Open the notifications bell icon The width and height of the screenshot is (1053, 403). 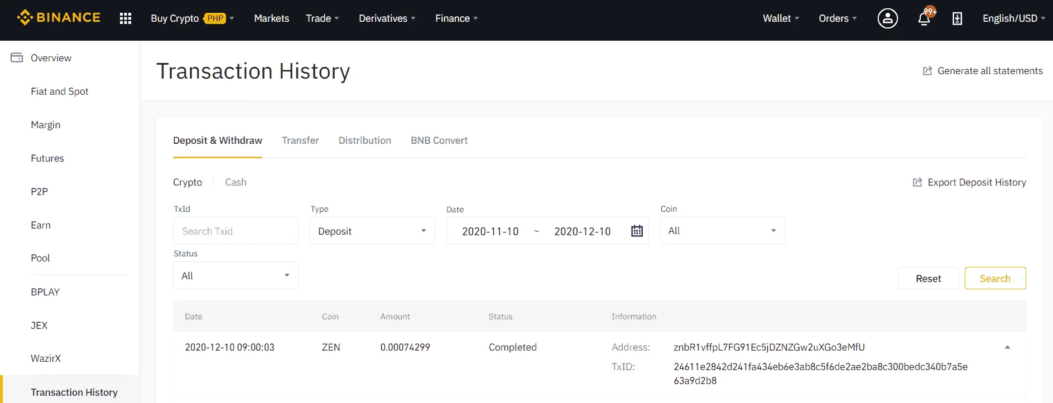pyautogui.click(x=924, y=18)
